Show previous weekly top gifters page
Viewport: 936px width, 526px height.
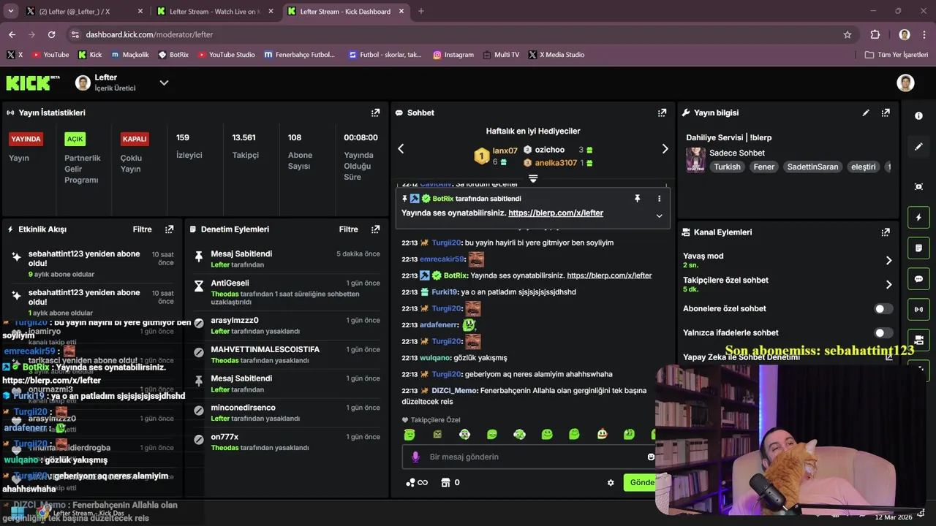401,148
